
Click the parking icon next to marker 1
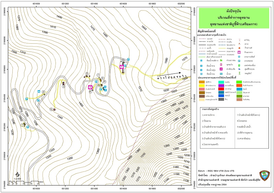coord(28,127)
